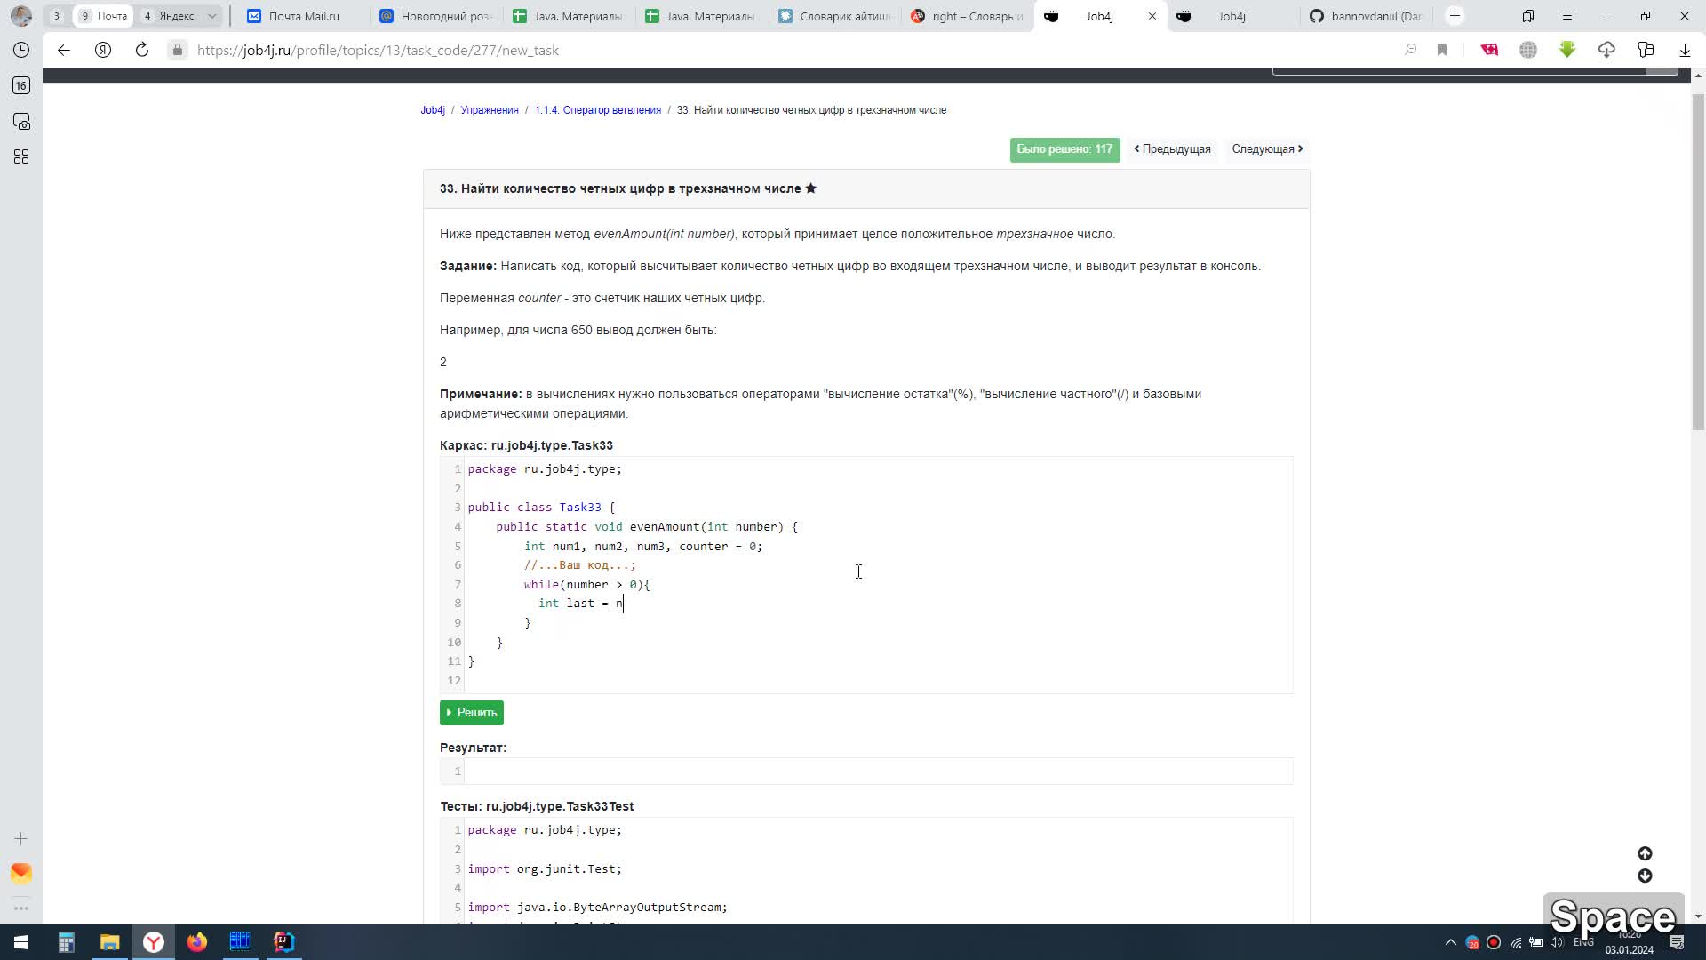Switch to the bannovdaniil GitHub tab

[1366, 16]
